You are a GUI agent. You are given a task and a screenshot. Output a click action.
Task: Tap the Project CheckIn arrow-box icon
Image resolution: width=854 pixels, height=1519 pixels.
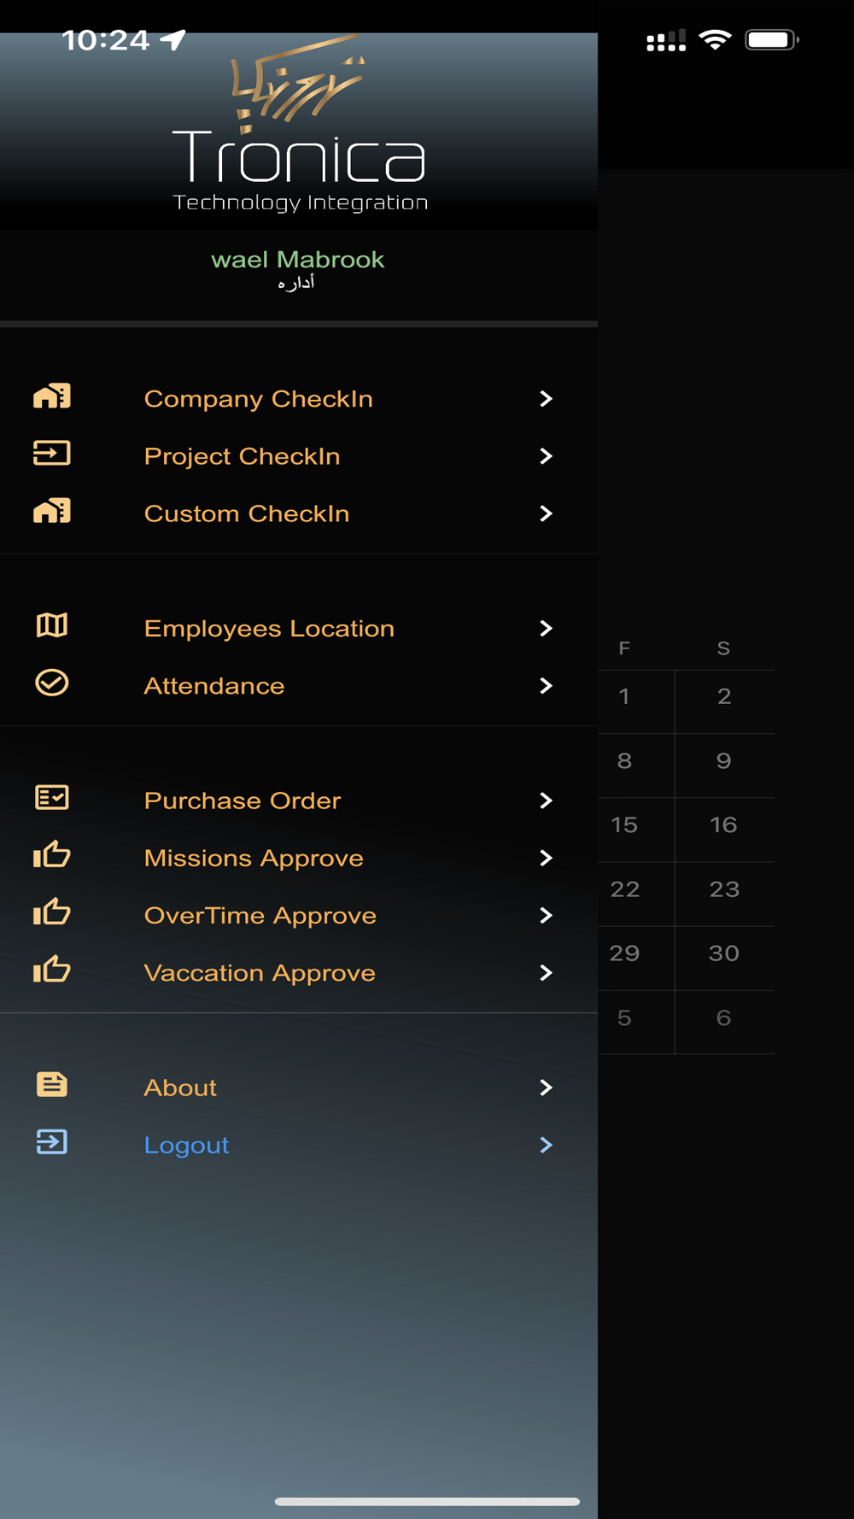tap(52, 454)
